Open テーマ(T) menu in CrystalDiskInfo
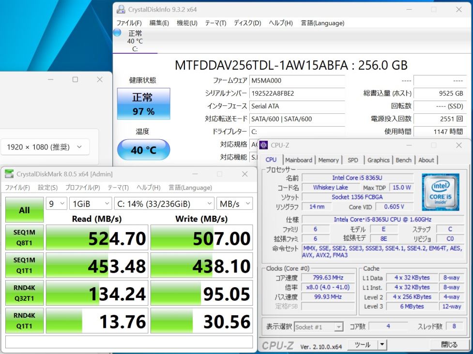Screen dimensions: 473x354 tap(216, 23)
